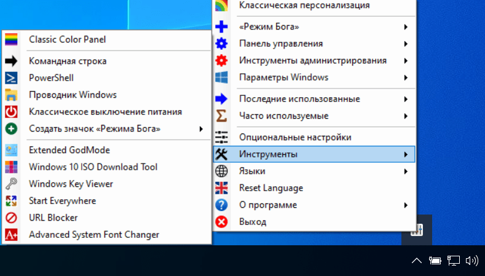Click the black arrow Командная строка icon

pyautogui.click(x=11, y=61)
